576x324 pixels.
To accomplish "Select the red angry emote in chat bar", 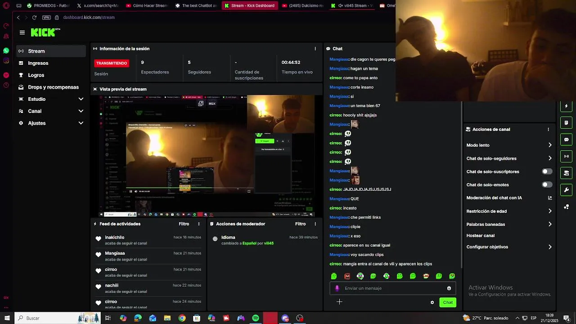I will (347, 276).
